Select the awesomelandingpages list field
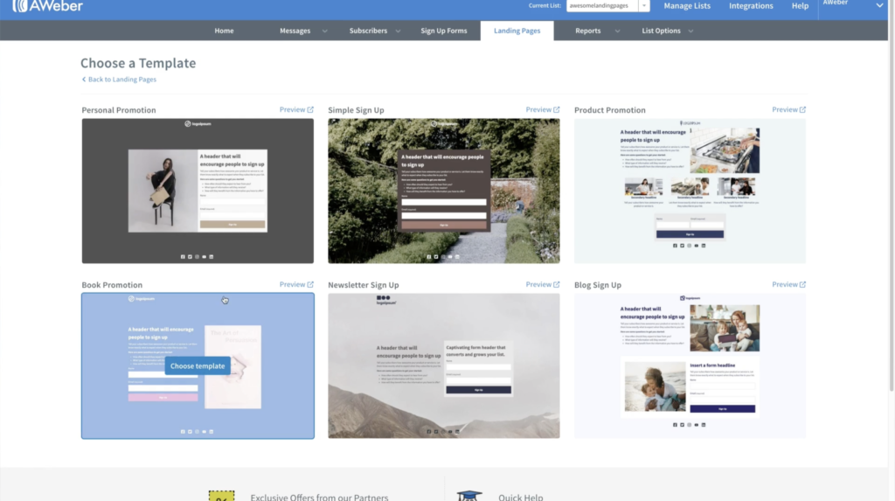 (602, 6)
